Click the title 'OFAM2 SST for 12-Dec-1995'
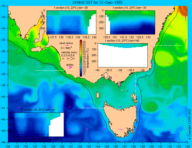The width and height of the screenshot is (192, 148). tap(97, 3)
